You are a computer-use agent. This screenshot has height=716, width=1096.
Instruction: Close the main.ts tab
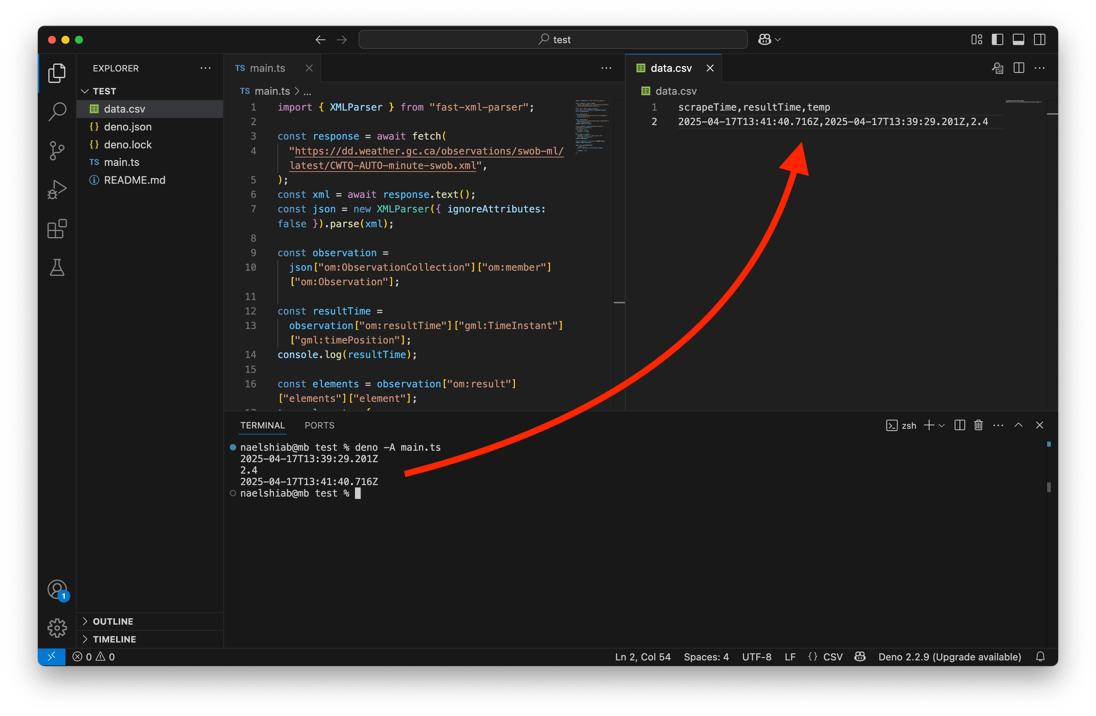(x=309, y=68)
